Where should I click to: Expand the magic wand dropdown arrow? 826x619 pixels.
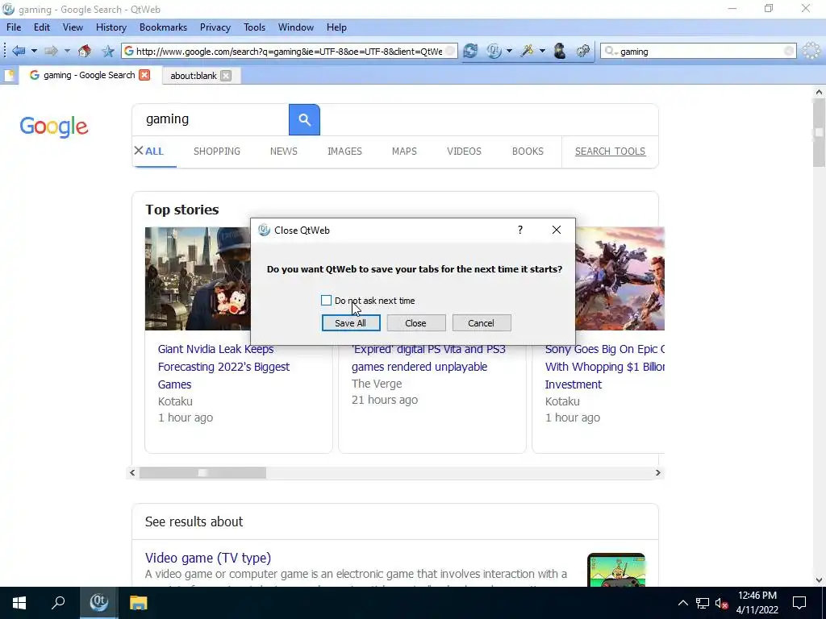(542, 51)
